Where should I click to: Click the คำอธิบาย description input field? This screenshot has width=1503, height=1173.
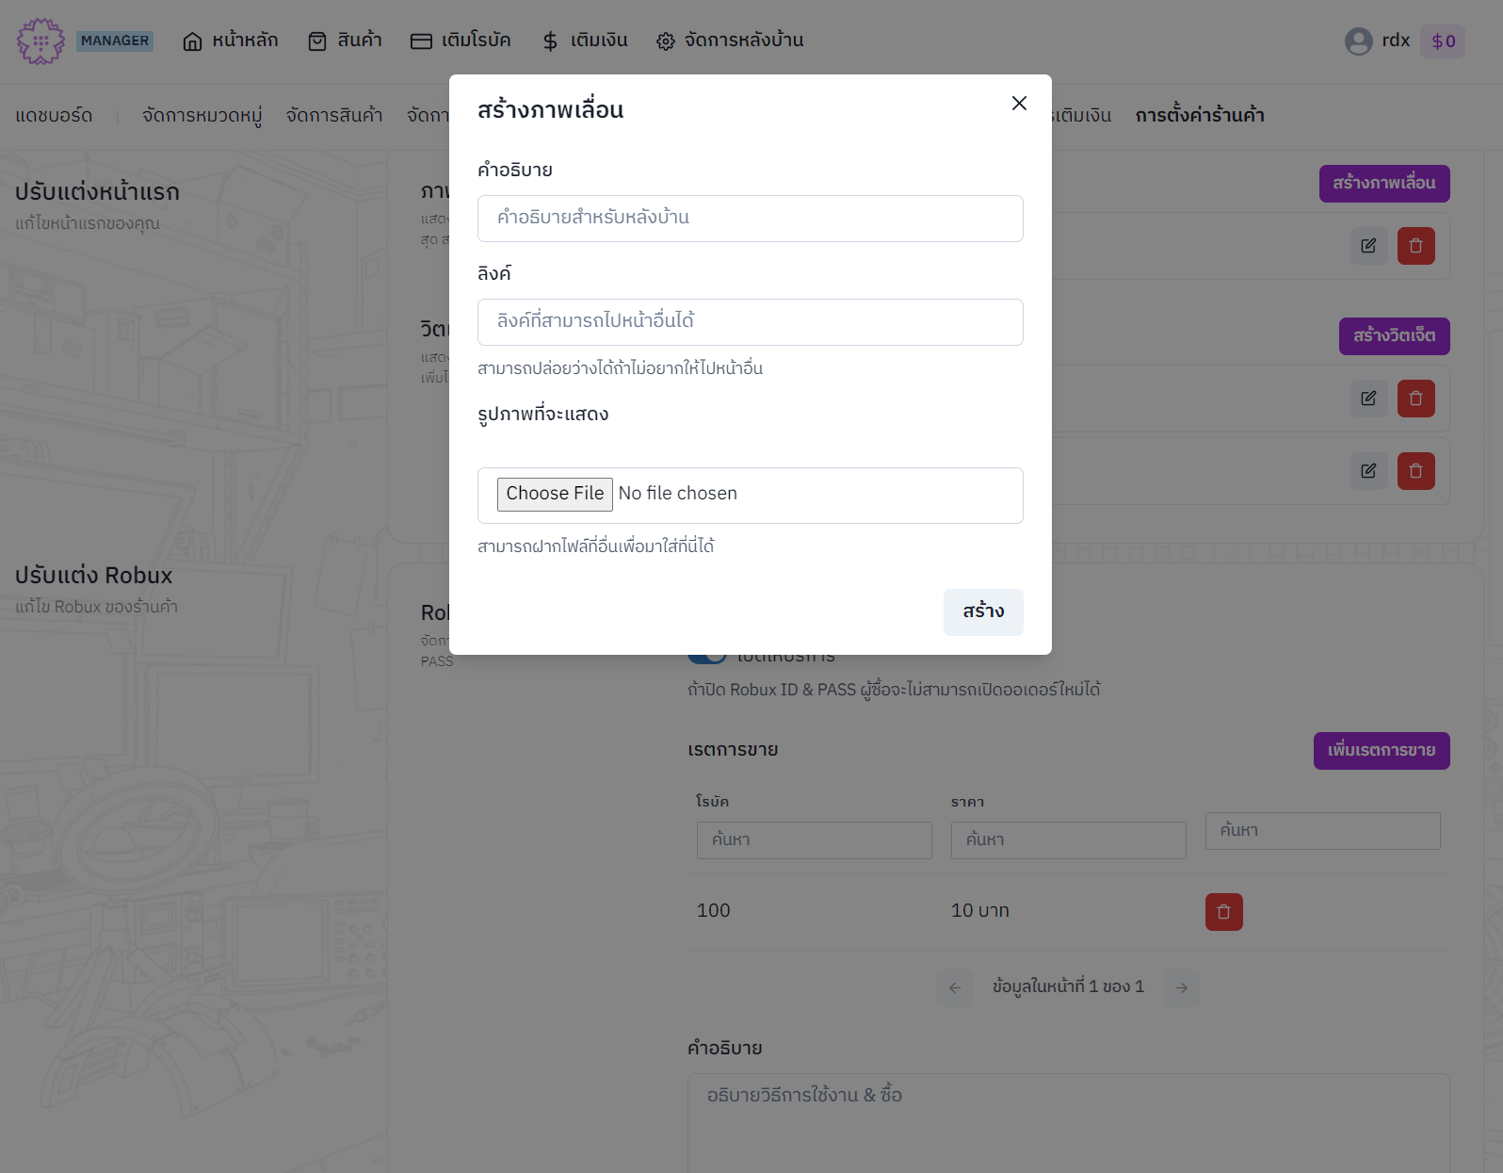click(750, 219)
